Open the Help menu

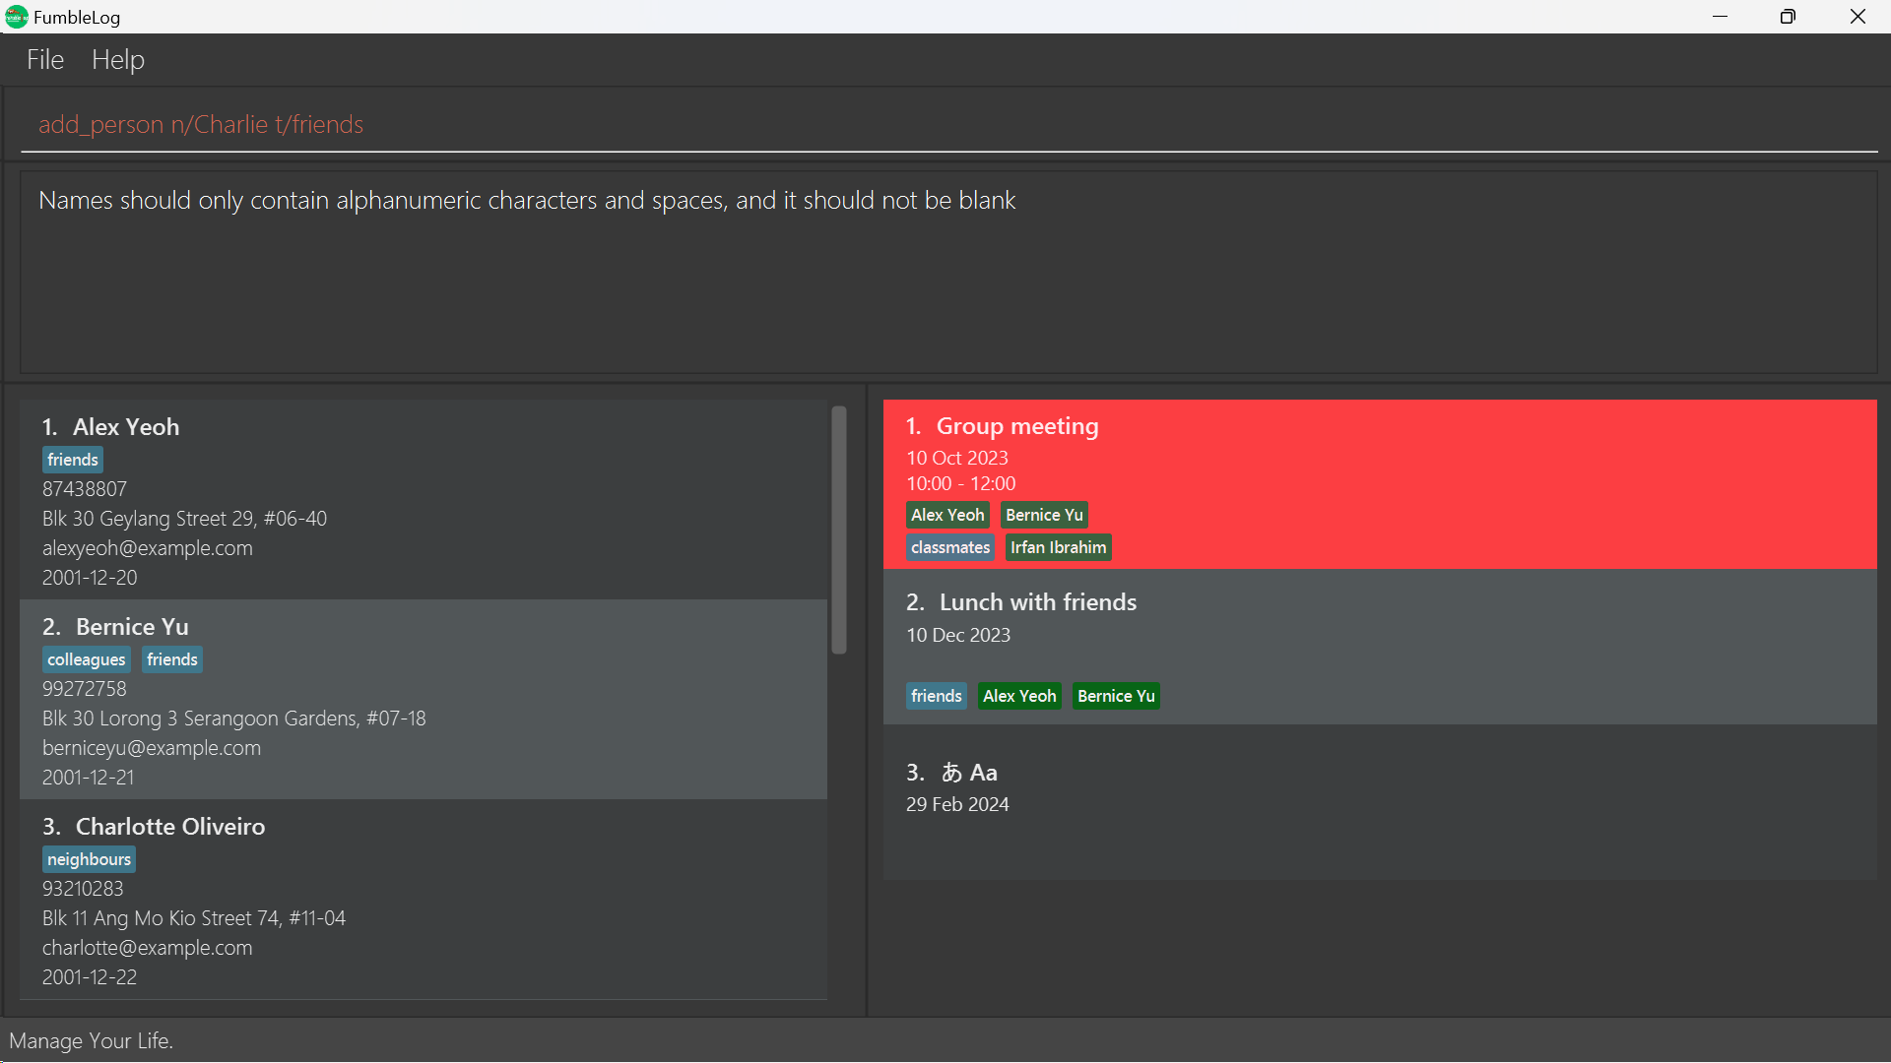click(118, 60)
